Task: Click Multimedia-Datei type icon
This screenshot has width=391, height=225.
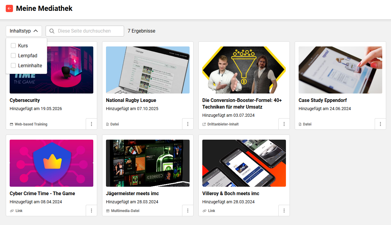Action: coord(108,211)
